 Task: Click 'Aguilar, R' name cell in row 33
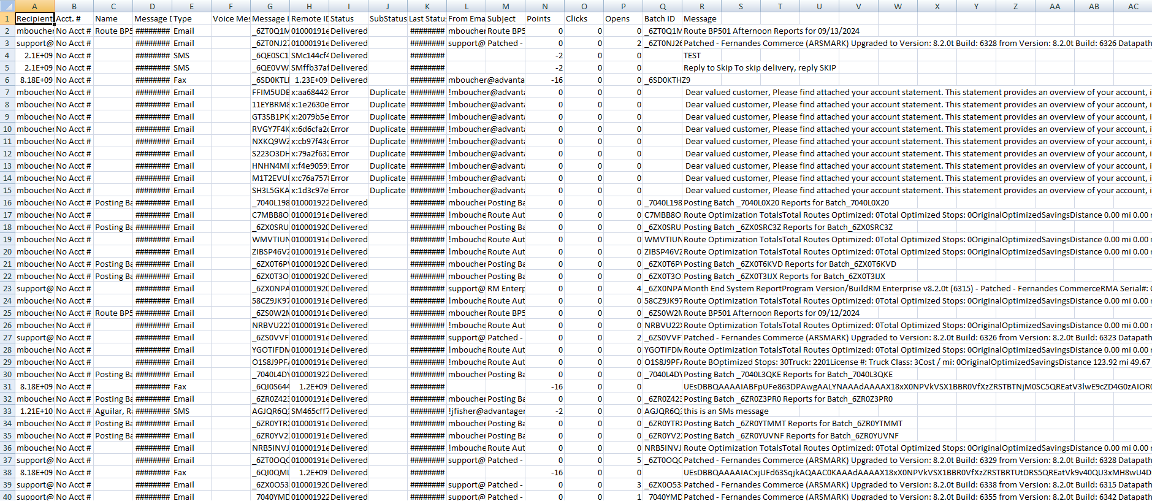(x=113, y=411)
